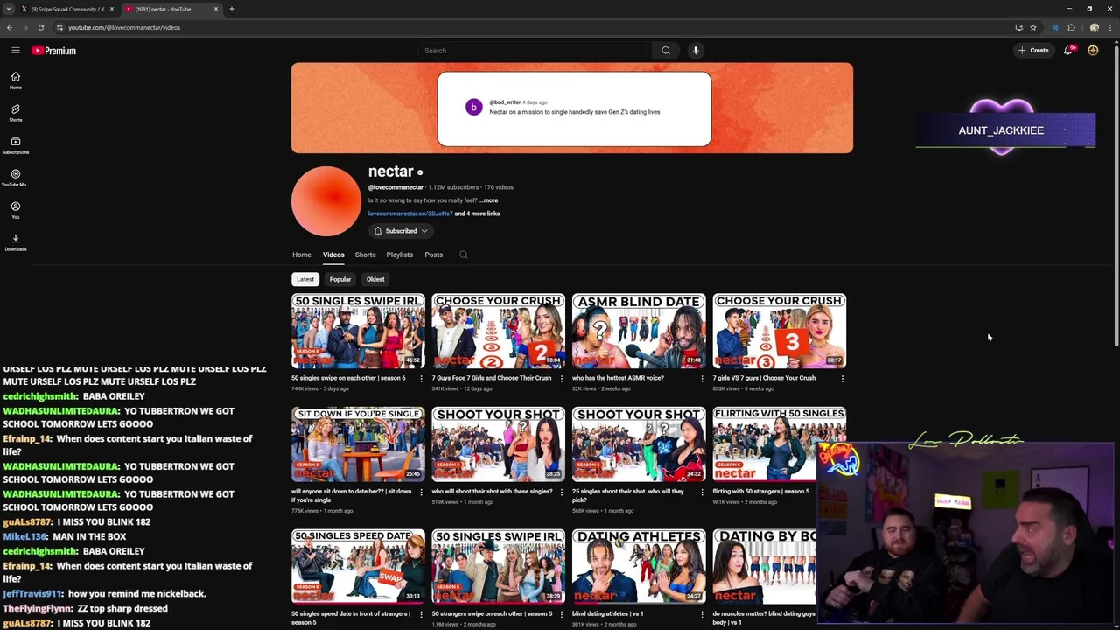Close the nectar YouTube browser tab

[216, 9]
